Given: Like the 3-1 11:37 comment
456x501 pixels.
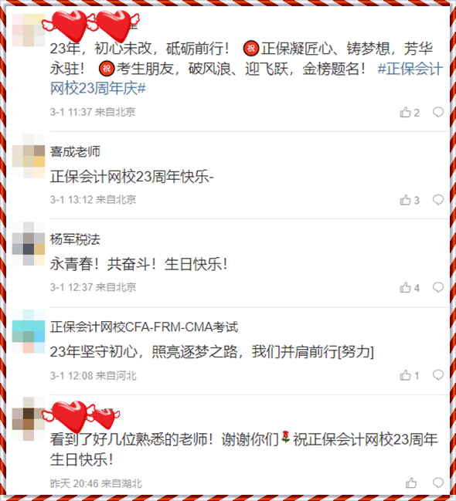Looking at the screenshot, I should point(409,113).
